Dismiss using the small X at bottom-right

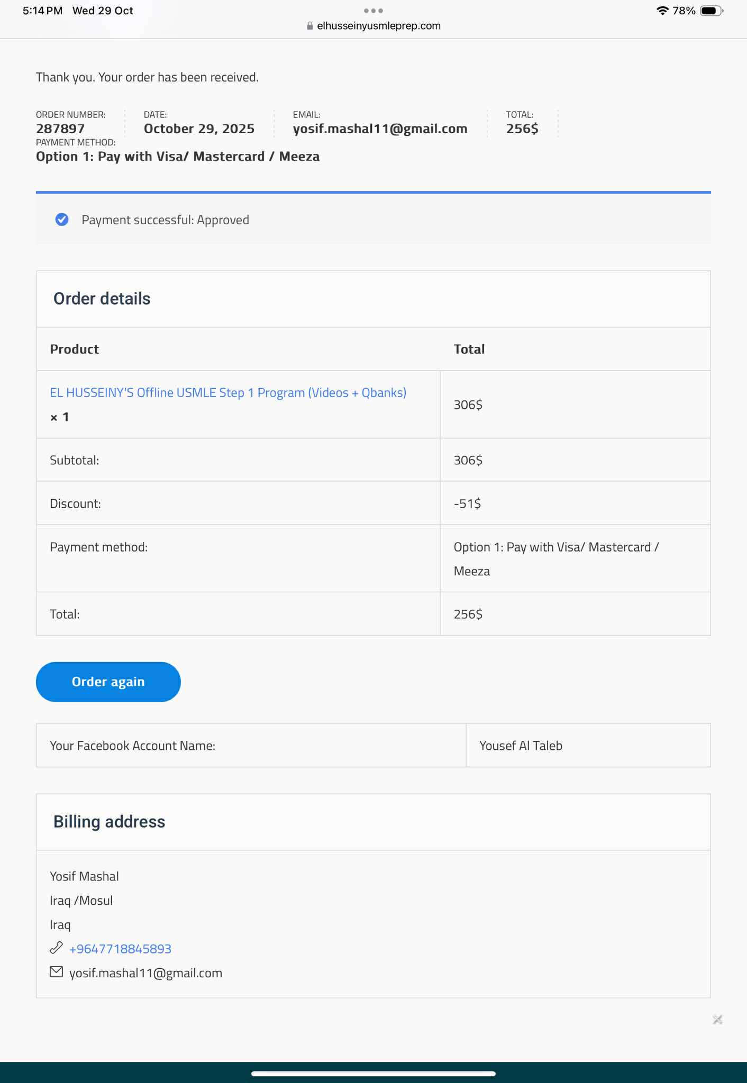[717, 1019]
